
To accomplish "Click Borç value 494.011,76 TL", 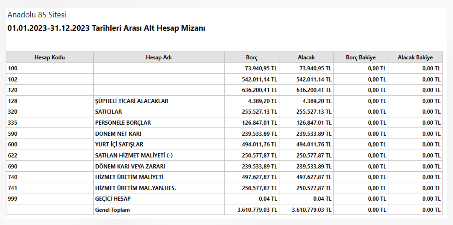I will 259,145.
